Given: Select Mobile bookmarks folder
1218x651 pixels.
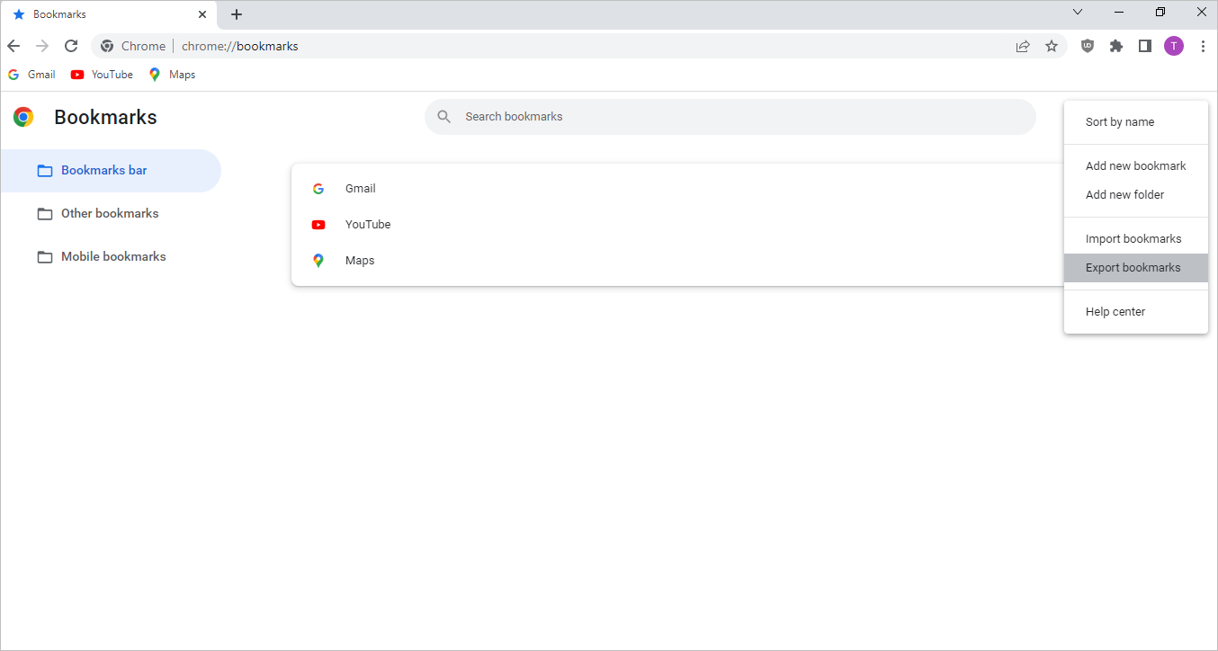Looking at the screenshot, I should coord(112,257).
